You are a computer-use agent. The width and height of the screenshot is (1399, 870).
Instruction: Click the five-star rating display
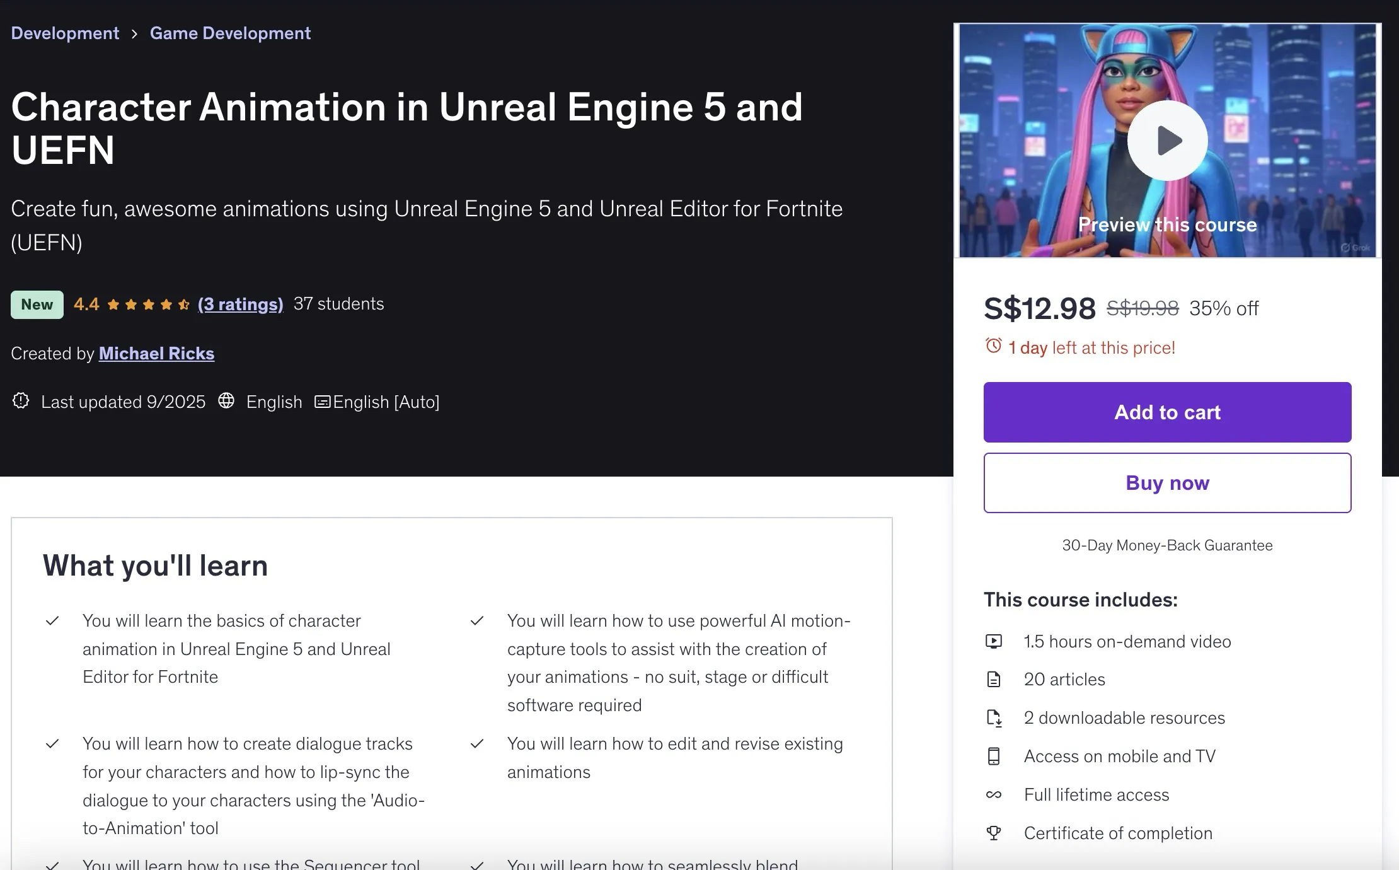pyautogui.click(x=148, y=305)
